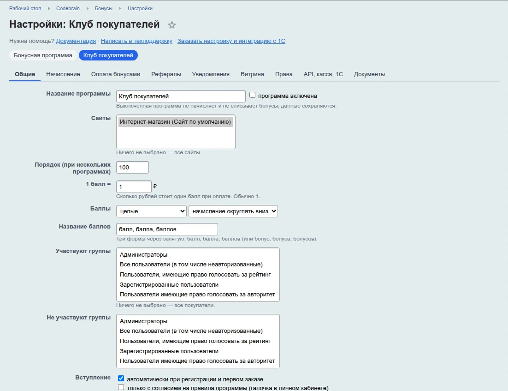
Task: Open 'начисление округлять вниз' rounding dropdown
Action: 233,211
